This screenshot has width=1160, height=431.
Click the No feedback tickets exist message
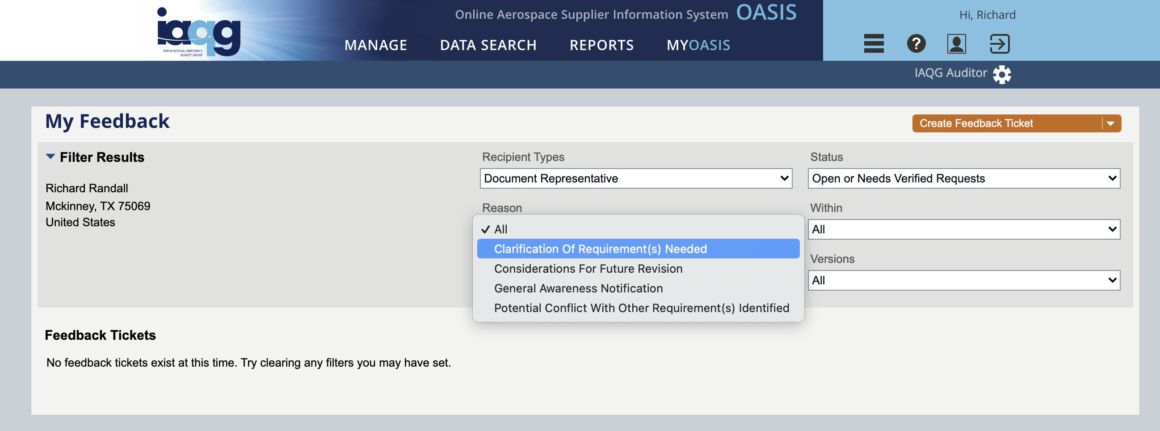click(248, 363)
